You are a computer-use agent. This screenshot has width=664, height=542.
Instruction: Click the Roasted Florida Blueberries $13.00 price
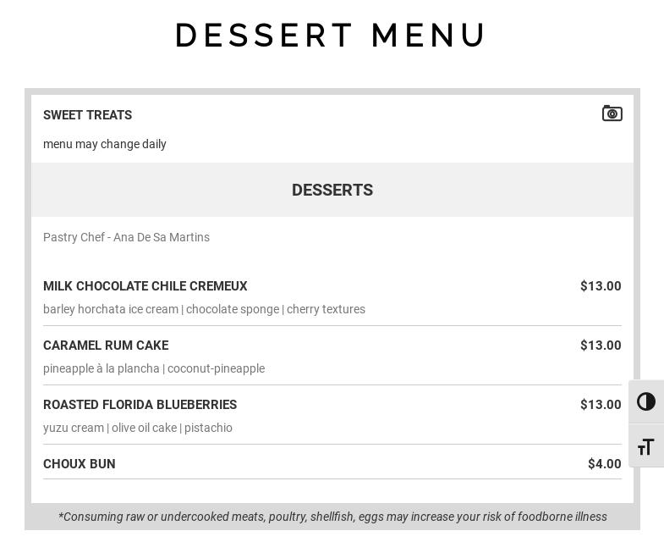click(601, 405)
